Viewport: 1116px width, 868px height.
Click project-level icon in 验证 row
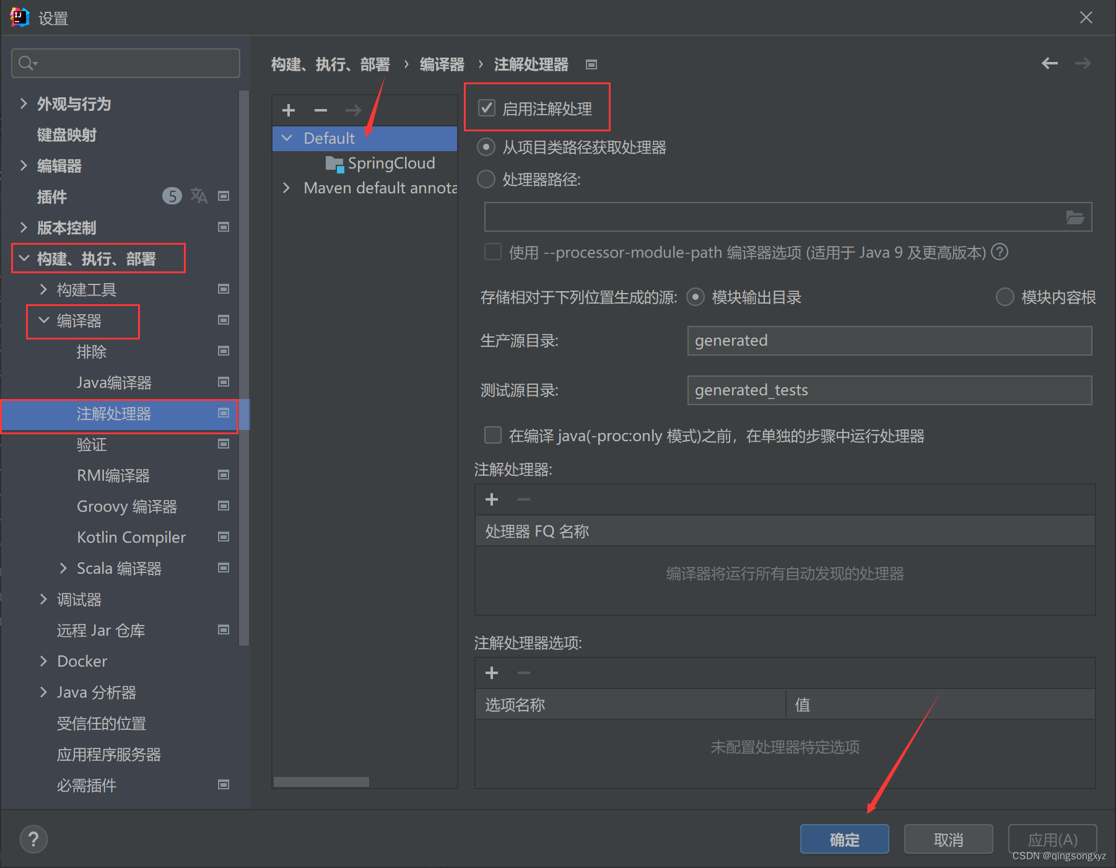(224, 444)
